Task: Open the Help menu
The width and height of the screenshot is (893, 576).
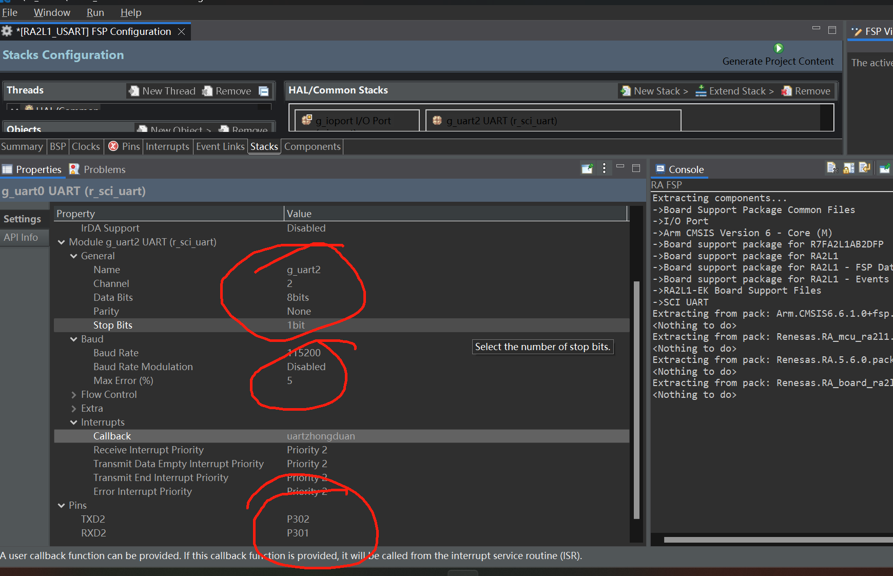Action: (x=131, y=12)
